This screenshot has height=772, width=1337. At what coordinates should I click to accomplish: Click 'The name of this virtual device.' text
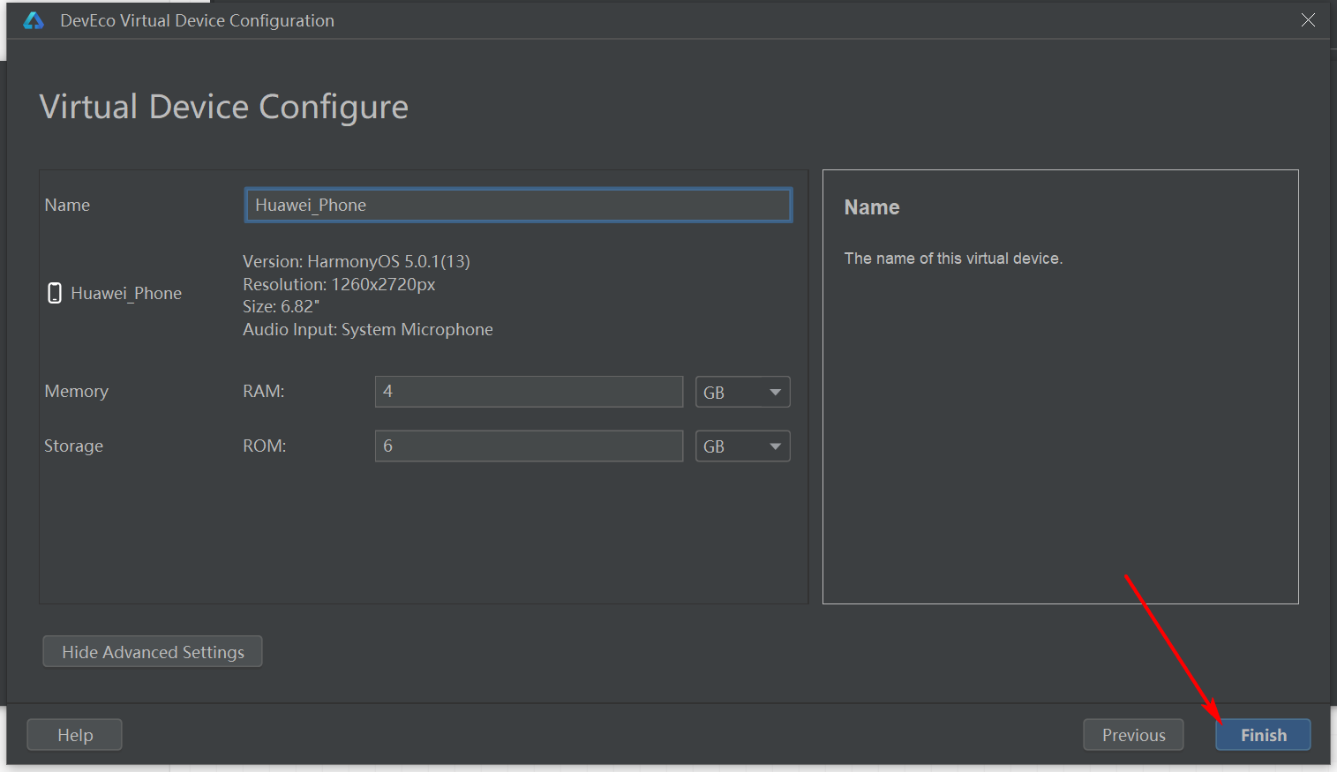(x=953, y=259)
